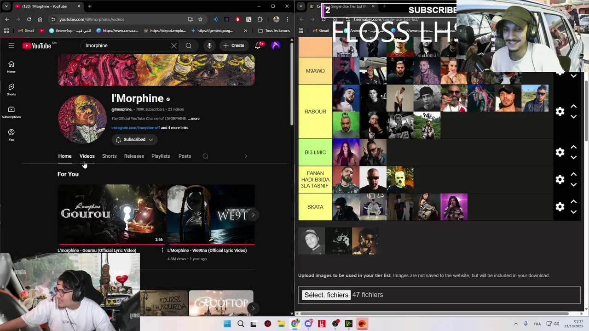This screenshot has height=331, width=589.
Task: Open Tous les favoris bookmarks folder
Action: coord(274,31)
